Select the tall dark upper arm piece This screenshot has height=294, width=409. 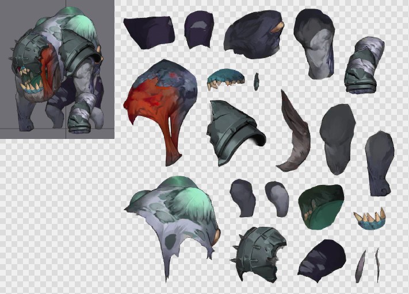coord(315,43)
